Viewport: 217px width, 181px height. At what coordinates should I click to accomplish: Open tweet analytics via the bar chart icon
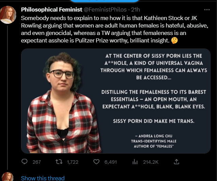134,162
